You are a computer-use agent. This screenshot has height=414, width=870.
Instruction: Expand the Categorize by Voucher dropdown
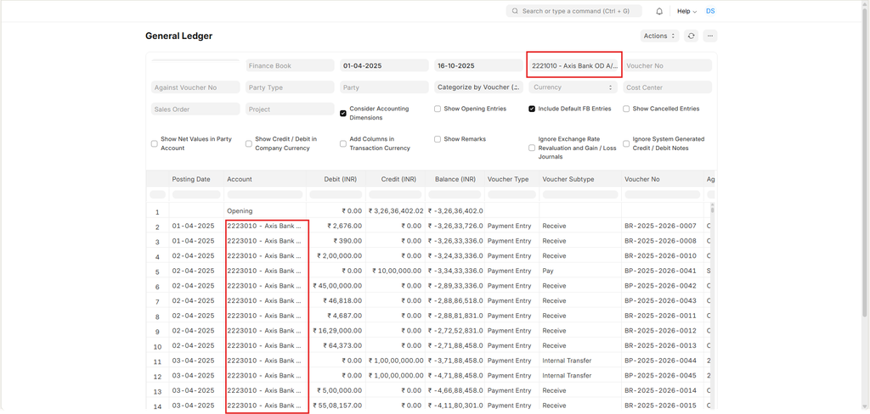478,87
